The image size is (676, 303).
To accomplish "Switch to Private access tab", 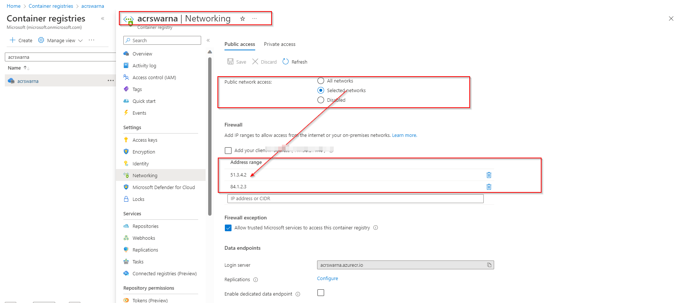I will (280, 44).
